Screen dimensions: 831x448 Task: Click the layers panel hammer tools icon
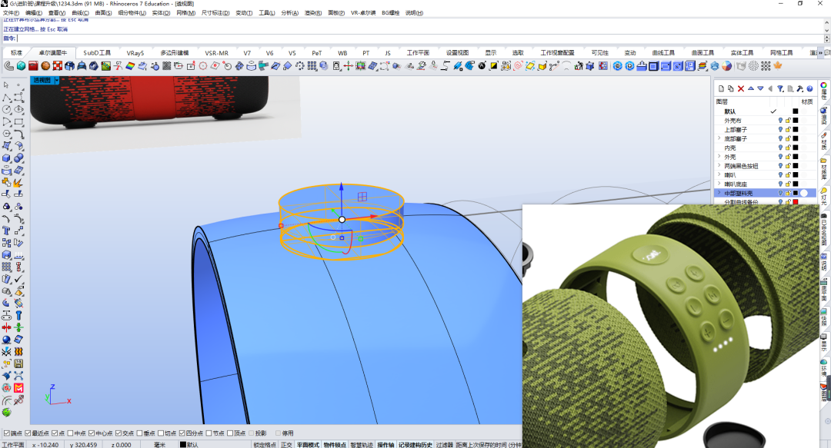[799, 88]
